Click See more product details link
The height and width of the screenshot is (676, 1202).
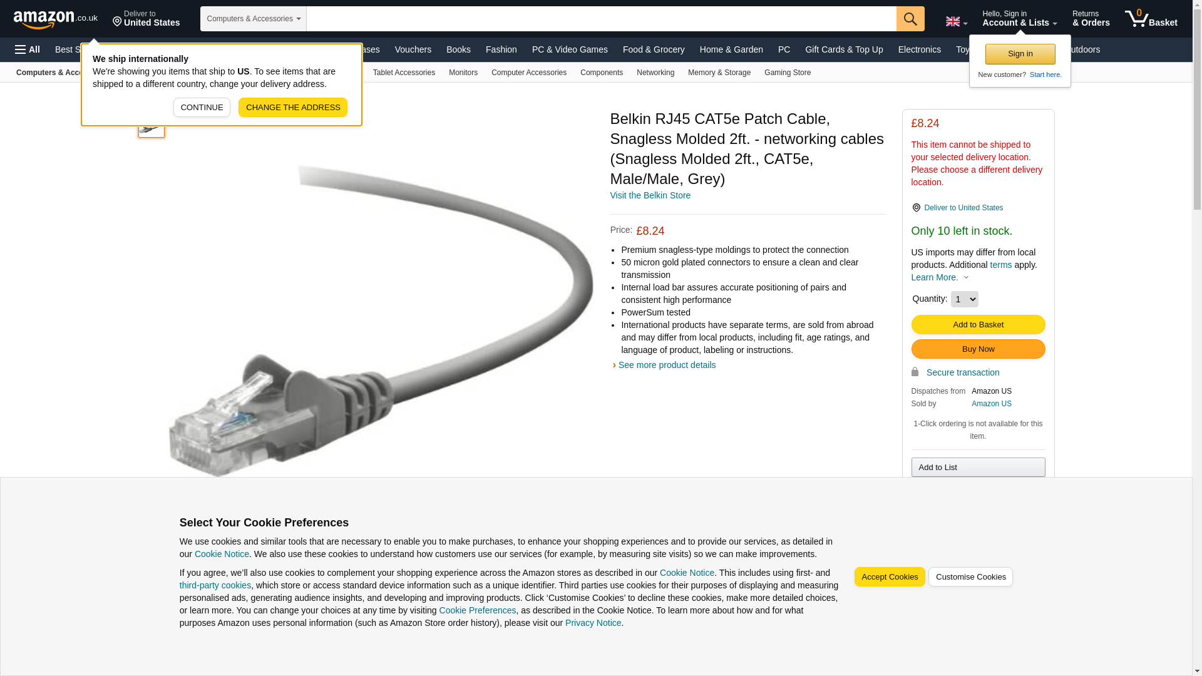click(666, 365)
